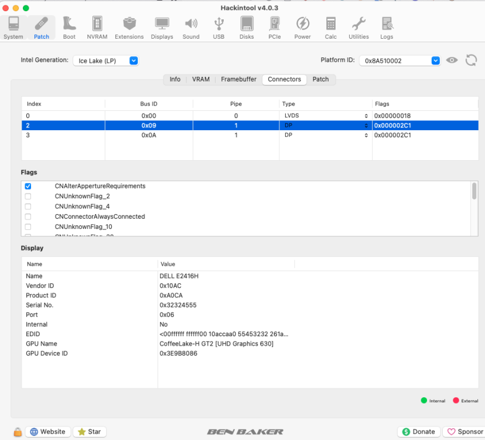Change type dropdown of index 3 row
485x440 pixels.
(326, 135)
